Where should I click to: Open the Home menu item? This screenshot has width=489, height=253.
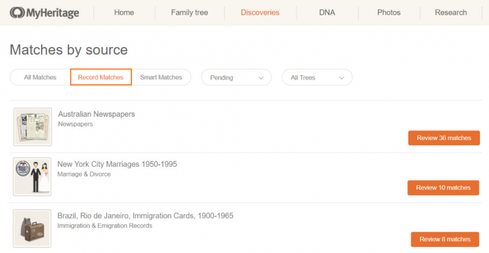pos(124,12)
